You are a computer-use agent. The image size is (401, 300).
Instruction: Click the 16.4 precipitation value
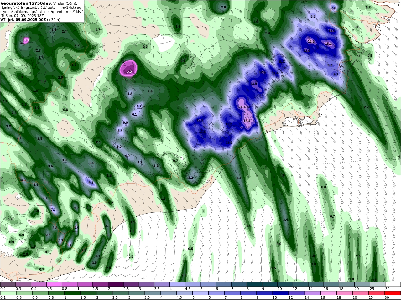click(x=247, y=121)
